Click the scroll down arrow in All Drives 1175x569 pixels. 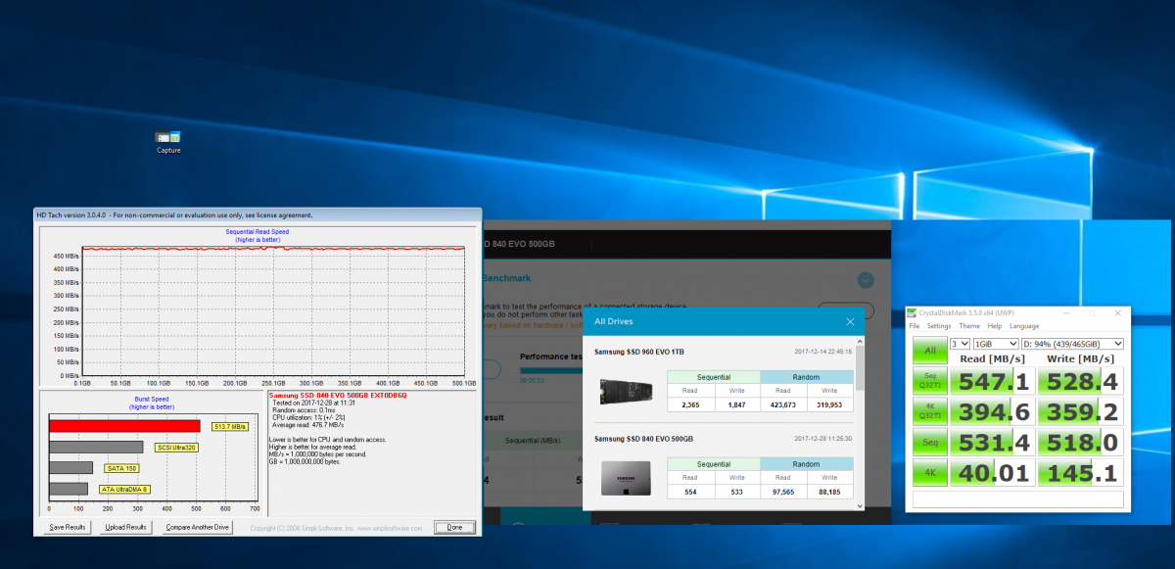click(861, 505)
